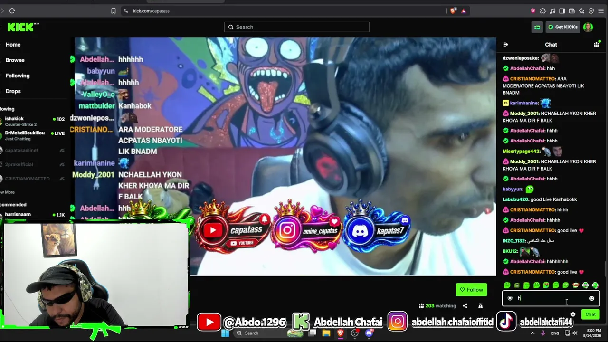Insert the angry square-faced green emote
The width and height of the screenshot is (608, 342).
point(517,285)
